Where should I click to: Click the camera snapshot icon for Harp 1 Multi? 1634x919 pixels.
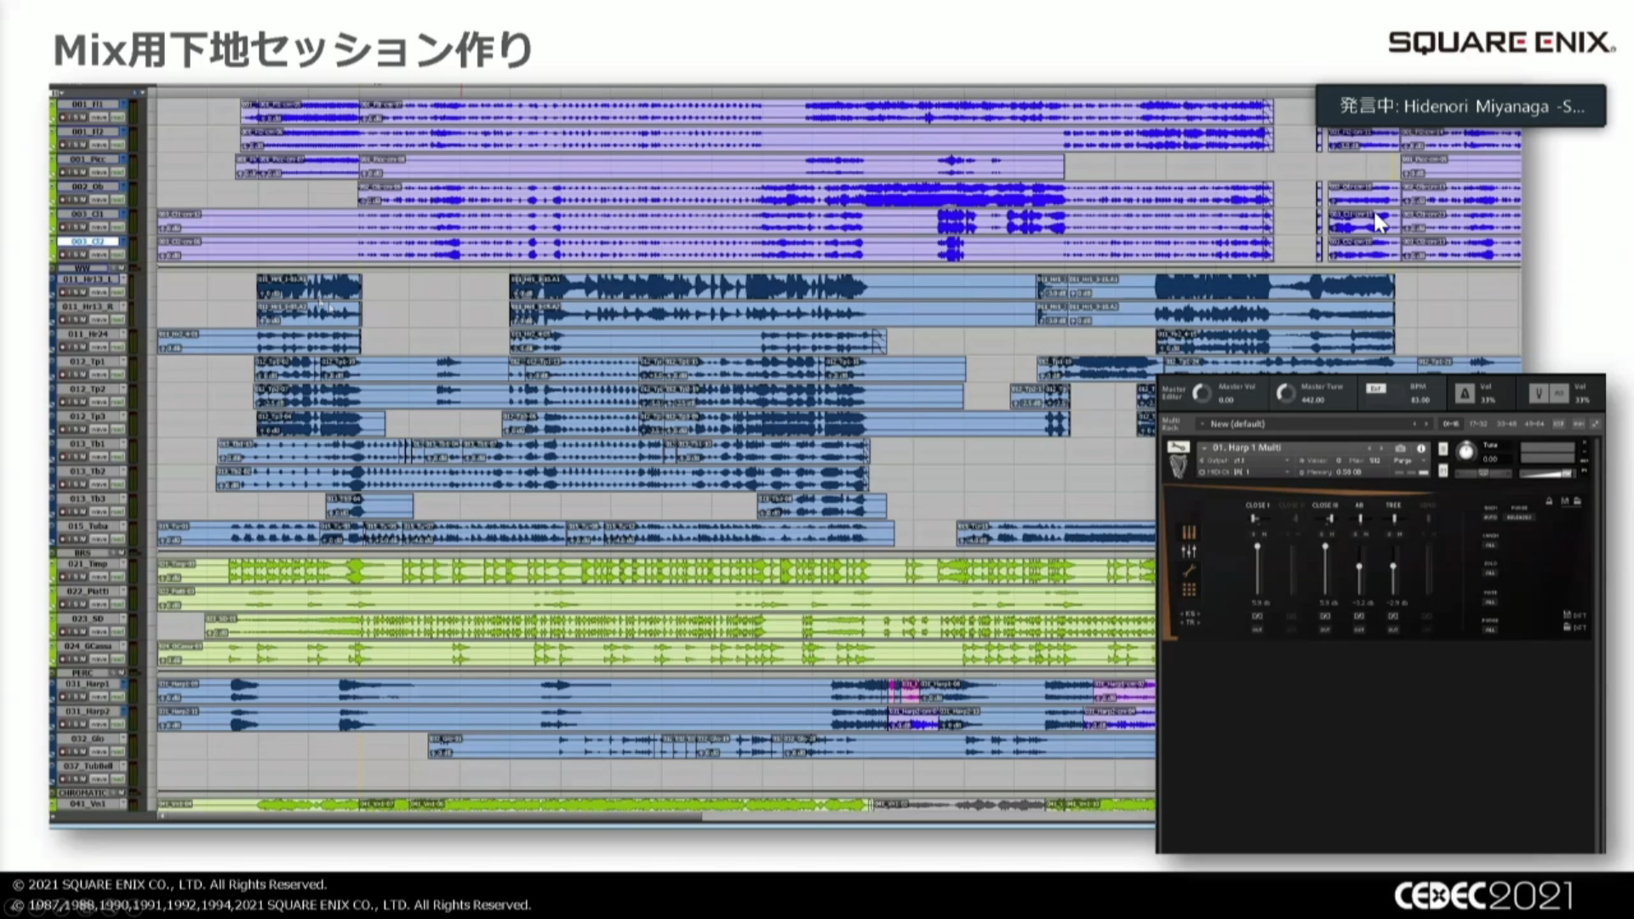click(1400, 448)
